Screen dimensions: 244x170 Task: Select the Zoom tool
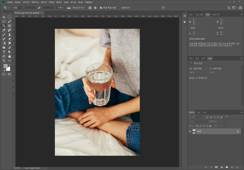click(4, 61)
